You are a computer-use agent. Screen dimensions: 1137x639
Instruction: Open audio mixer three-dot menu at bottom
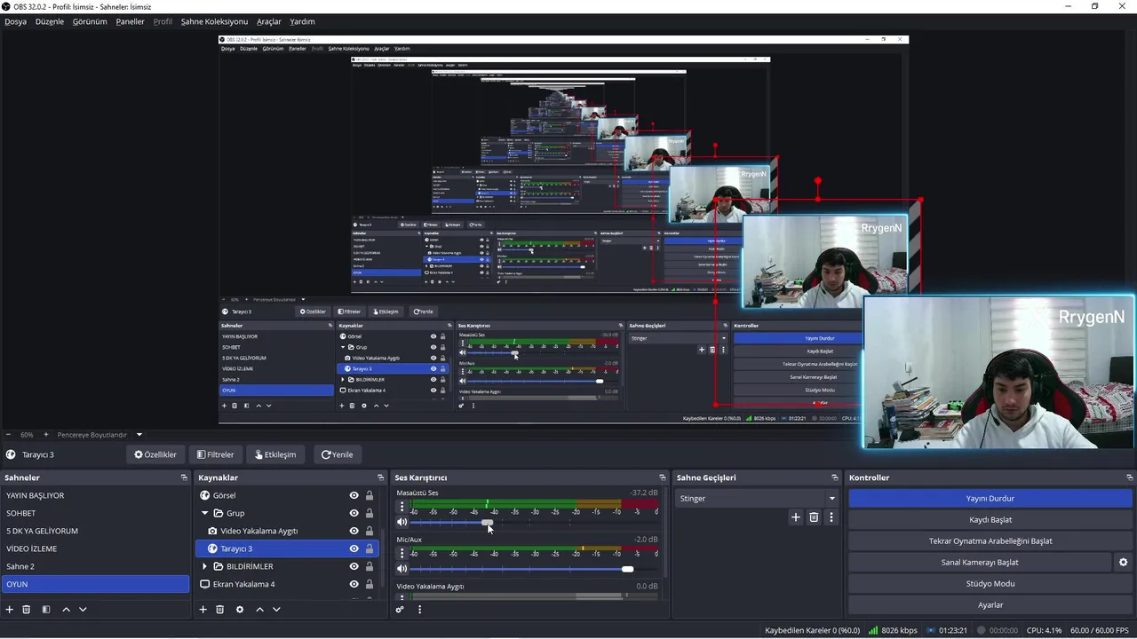419,610
